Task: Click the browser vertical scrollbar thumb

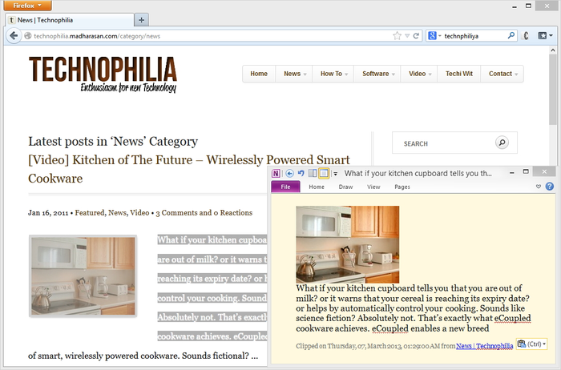Action: (x=552, y=90)
